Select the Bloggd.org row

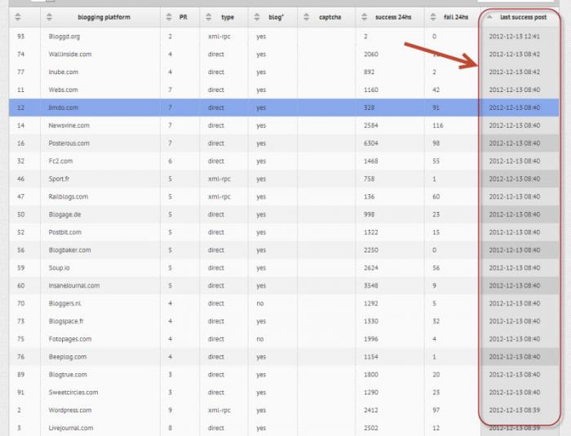(284, 37)
